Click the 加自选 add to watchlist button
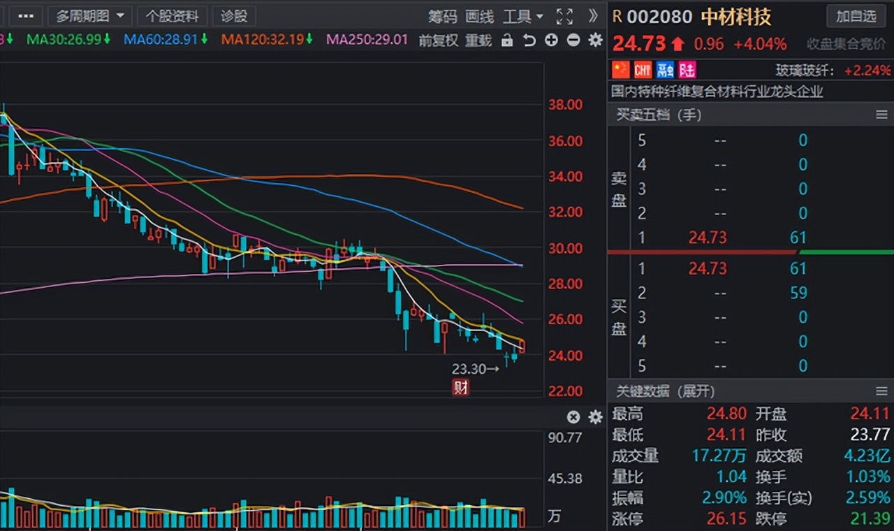894x531 pixels. click(x=856, y=16)
